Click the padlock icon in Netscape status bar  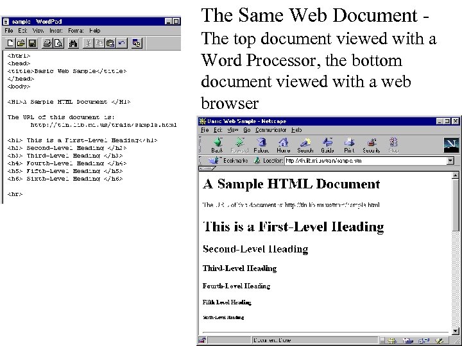(x=203, y=340)
